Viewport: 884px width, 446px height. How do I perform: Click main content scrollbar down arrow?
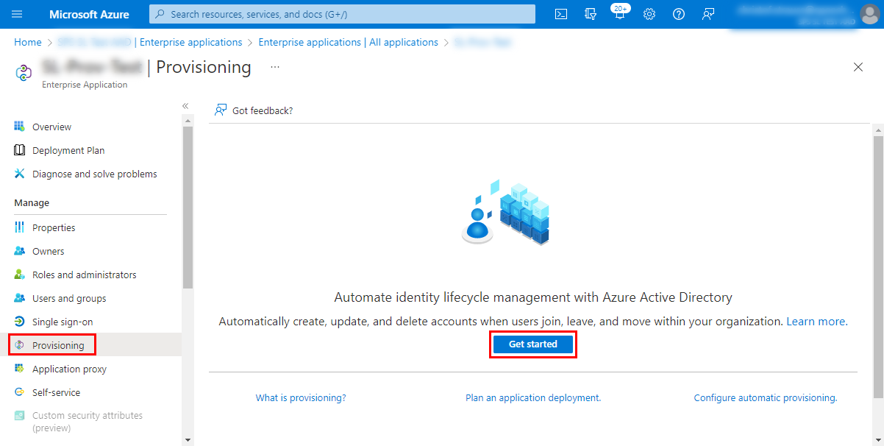(878, 439)
